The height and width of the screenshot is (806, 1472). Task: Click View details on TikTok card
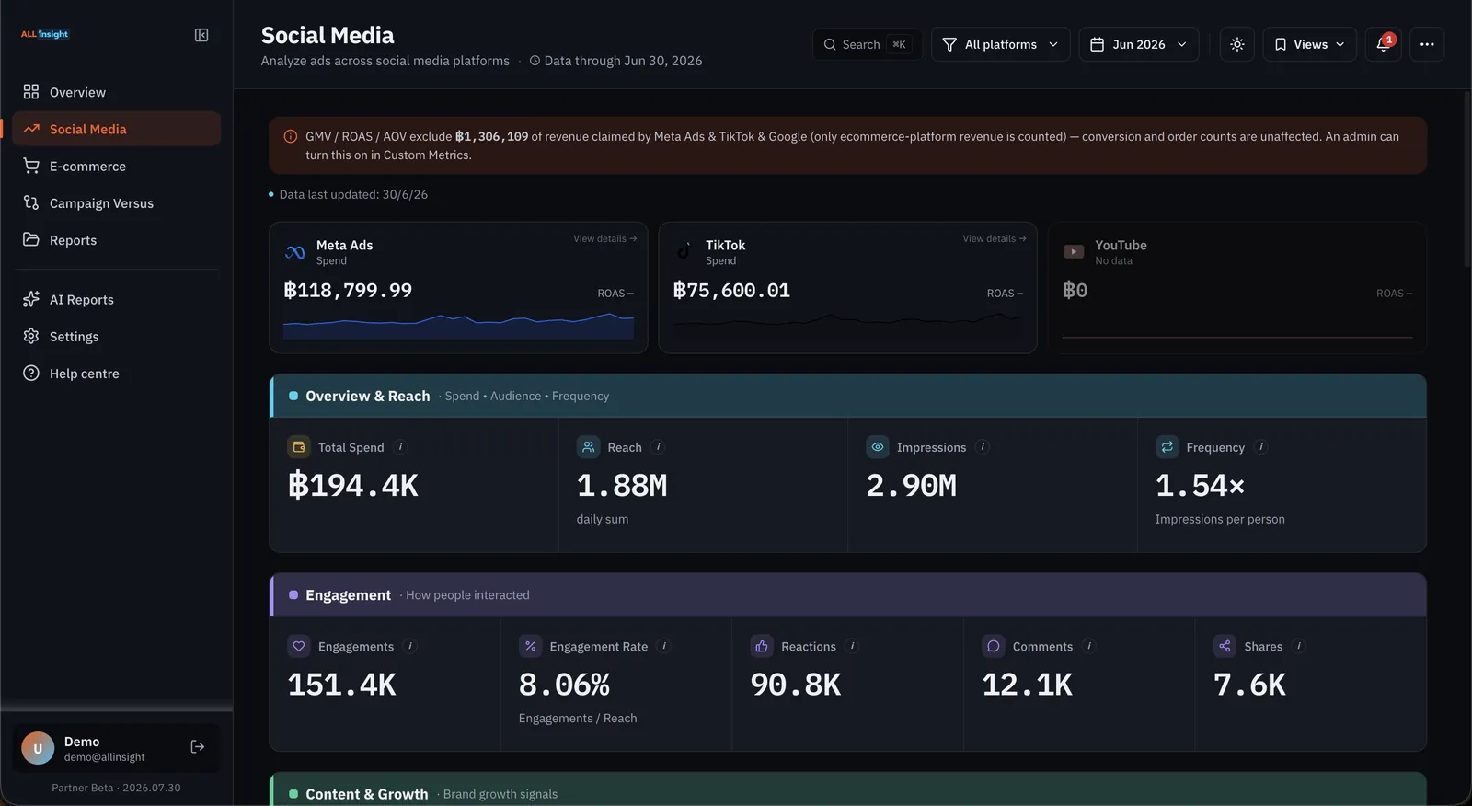[x=995, y=238]
